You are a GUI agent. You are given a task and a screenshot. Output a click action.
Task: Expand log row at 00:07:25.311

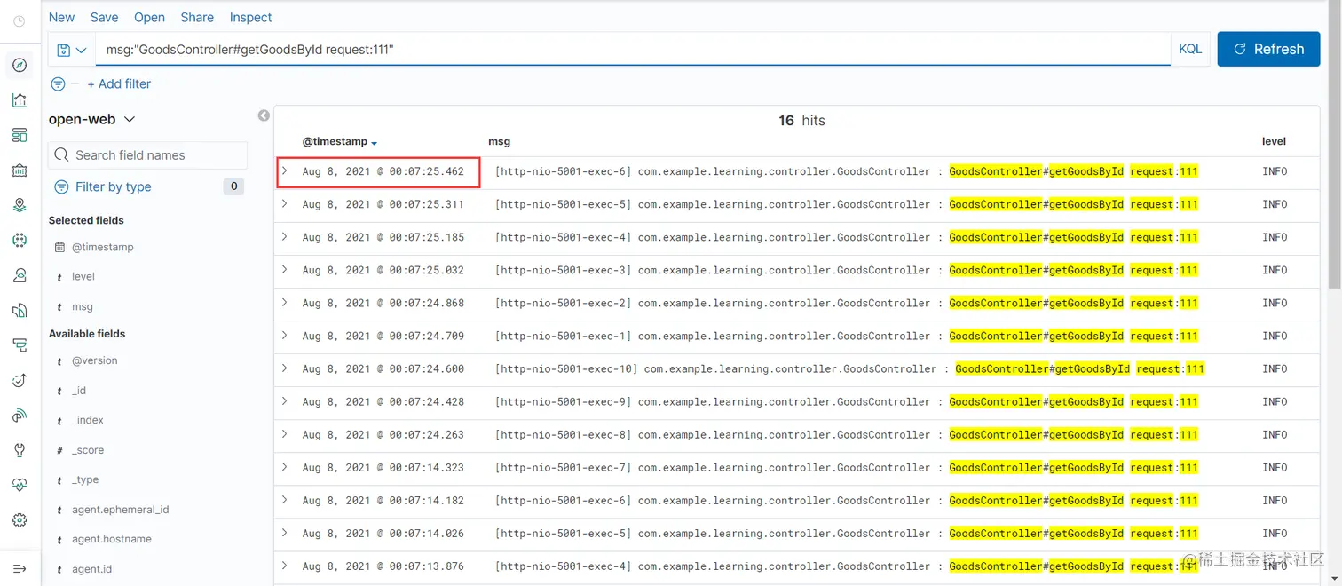click(x=284, y=203)
